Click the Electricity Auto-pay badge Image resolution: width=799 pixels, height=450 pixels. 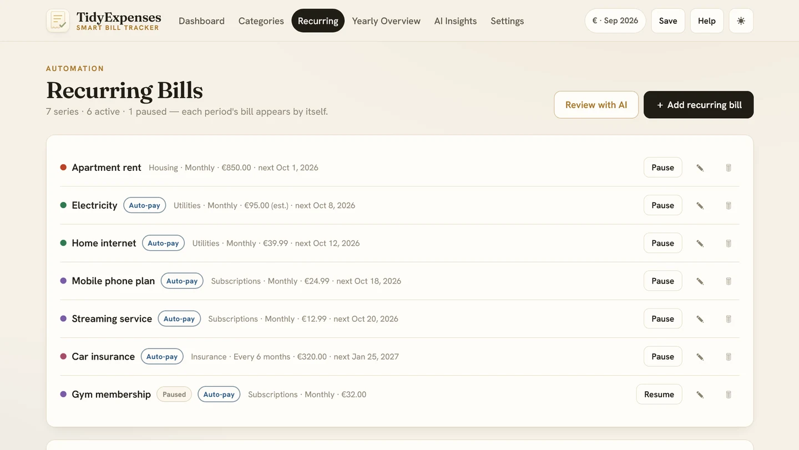[x=144, y=205]
